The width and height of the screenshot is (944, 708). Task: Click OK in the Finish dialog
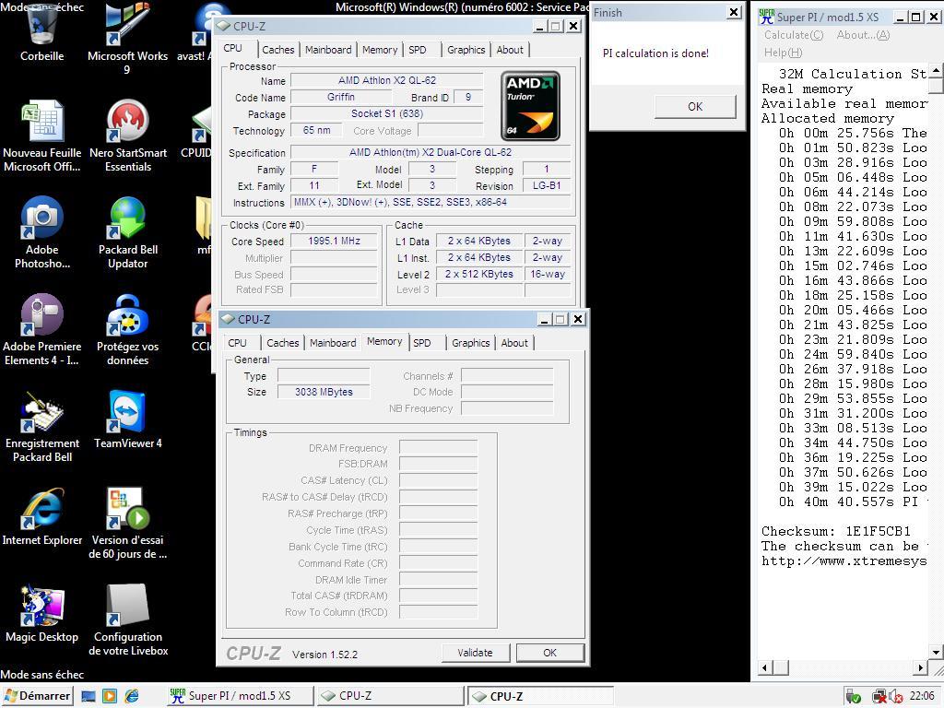695,107
